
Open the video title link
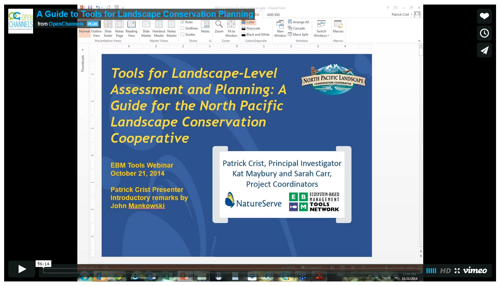tap(145, 14)
